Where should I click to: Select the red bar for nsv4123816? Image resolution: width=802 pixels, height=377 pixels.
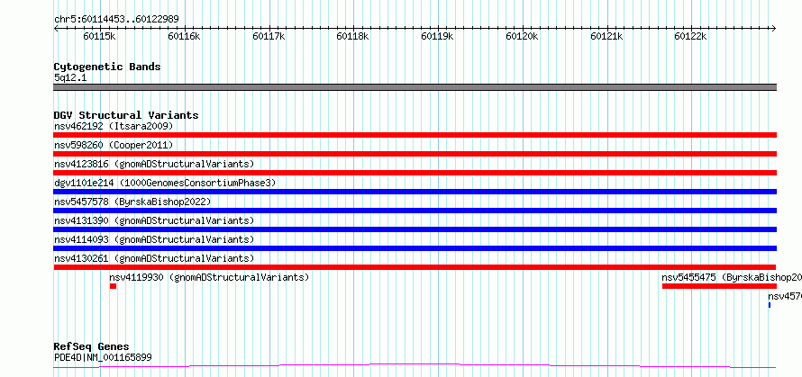coord(415,173)
